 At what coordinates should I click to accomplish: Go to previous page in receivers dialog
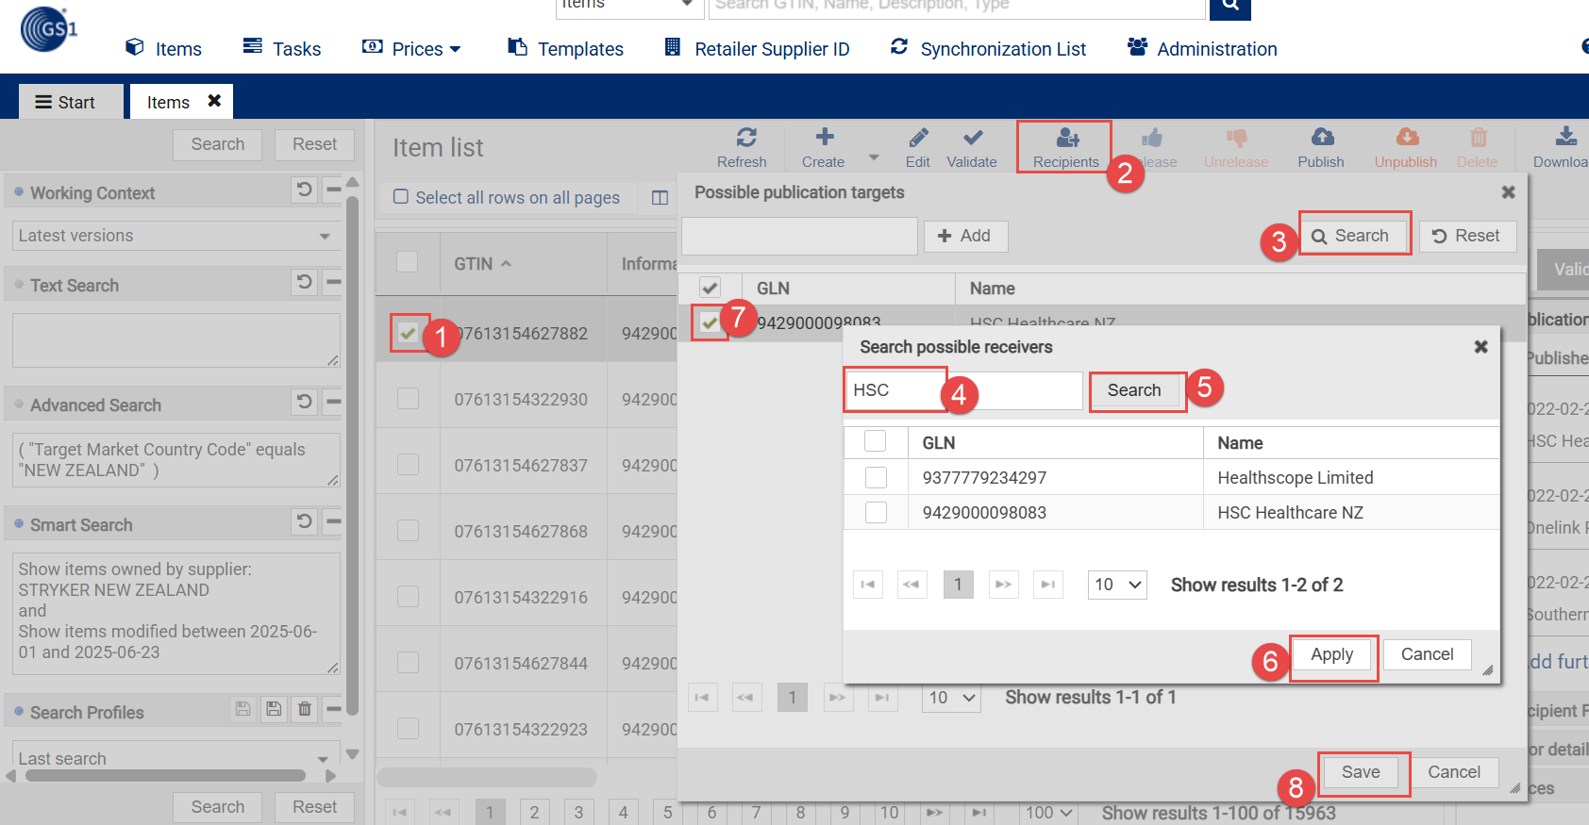pos(912,585)
